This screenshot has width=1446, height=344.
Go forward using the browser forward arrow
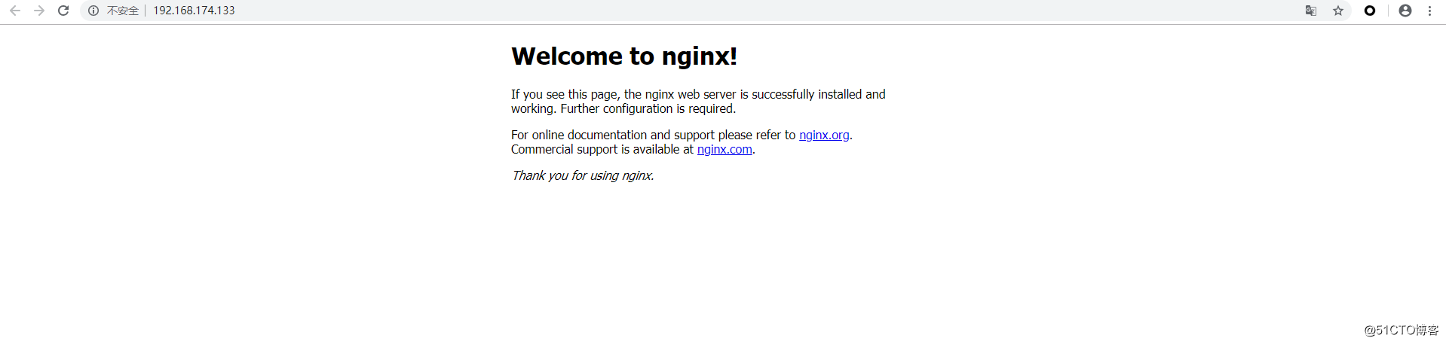click(39, 11)
